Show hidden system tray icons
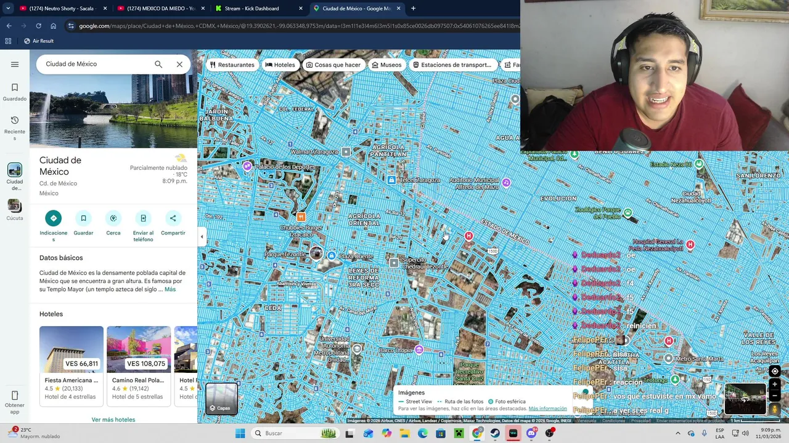 (x=677, y=433)
